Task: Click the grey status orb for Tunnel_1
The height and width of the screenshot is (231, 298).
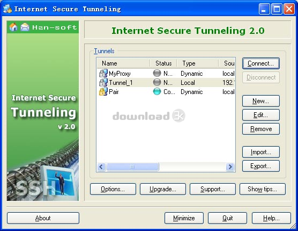Action: [x=157, y=82]
